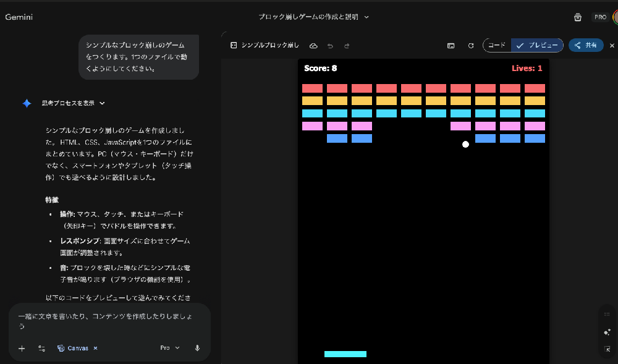The image size is (618, 364).
Task: Click the microphone icon in the prompt box
Action: pos(197,348)
